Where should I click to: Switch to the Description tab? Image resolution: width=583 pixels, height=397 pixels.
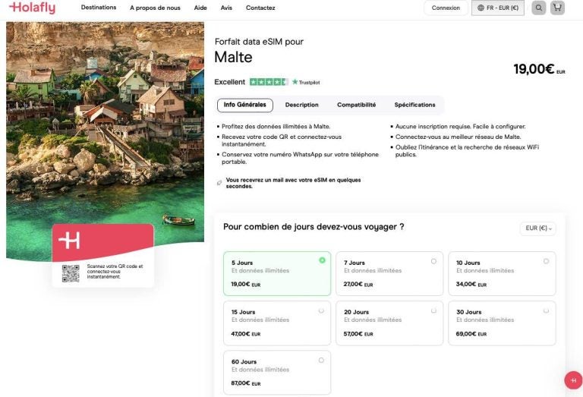click(x=301, y=106)
